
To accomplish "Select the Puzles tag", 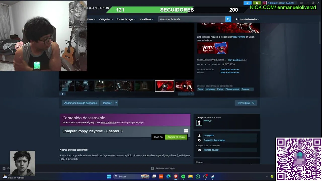I will pos(220,89).
